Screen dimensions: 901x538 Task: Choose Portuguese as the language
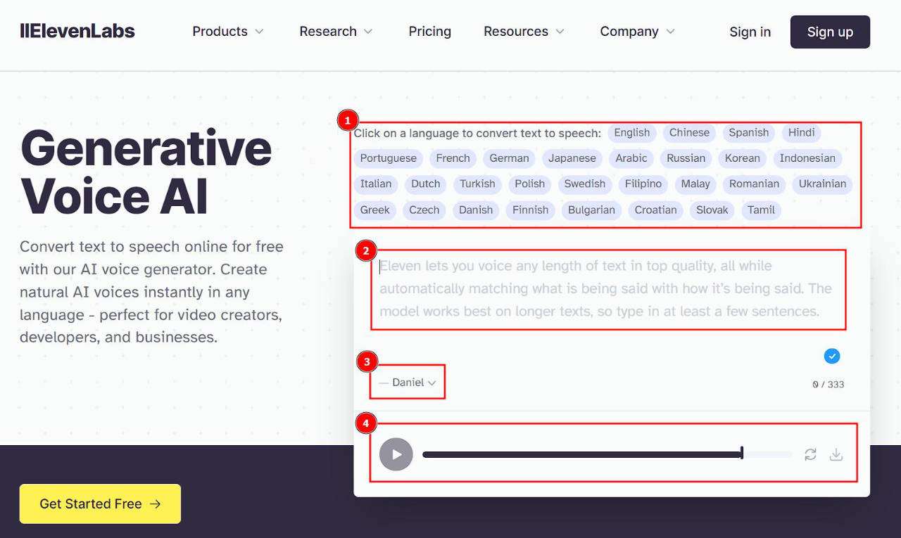click(x=389, y=158)
